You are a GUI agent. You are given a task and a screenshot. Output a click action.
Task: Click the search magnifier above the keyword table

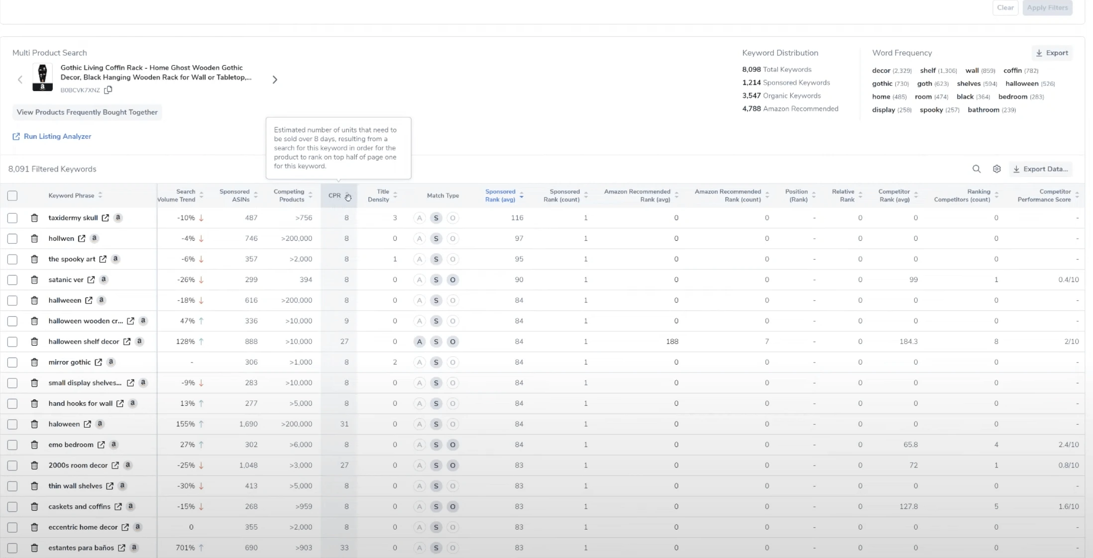pyautogui.click(x=976, y=169)
